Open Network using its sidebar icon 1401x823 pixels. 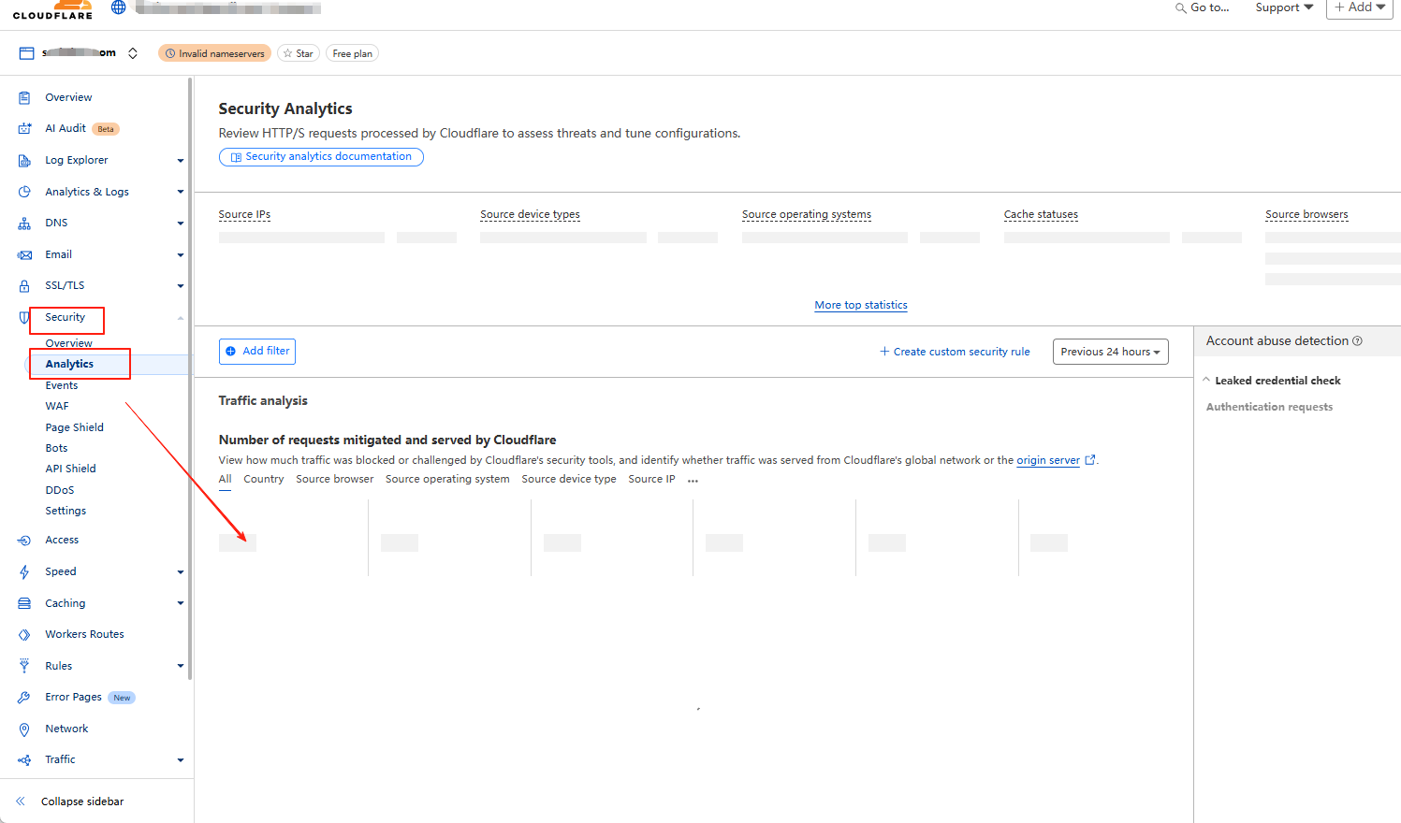25,728
